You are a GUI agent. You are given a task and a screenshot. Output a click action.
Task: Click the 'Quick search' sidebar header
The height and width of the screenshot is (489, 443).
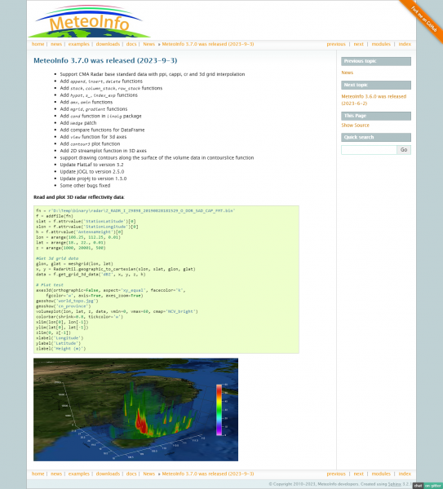tap(376, 137)
